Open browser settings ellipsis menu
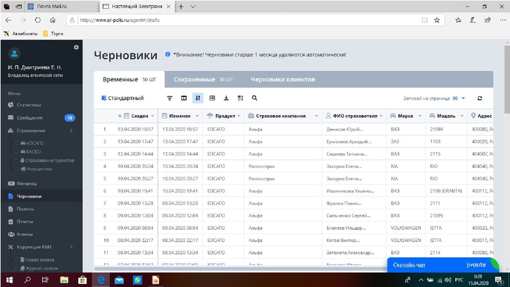This screenshot has width=510, height=287. [x=503, y=20]
